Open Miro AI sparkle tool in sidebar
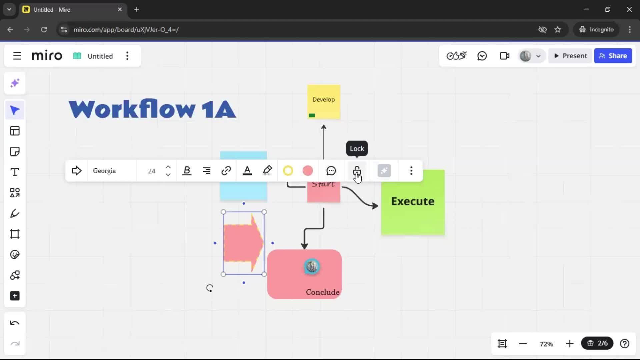Image resolution: width=640 pixels, height=360 pixels. click(x=15, y=83)
